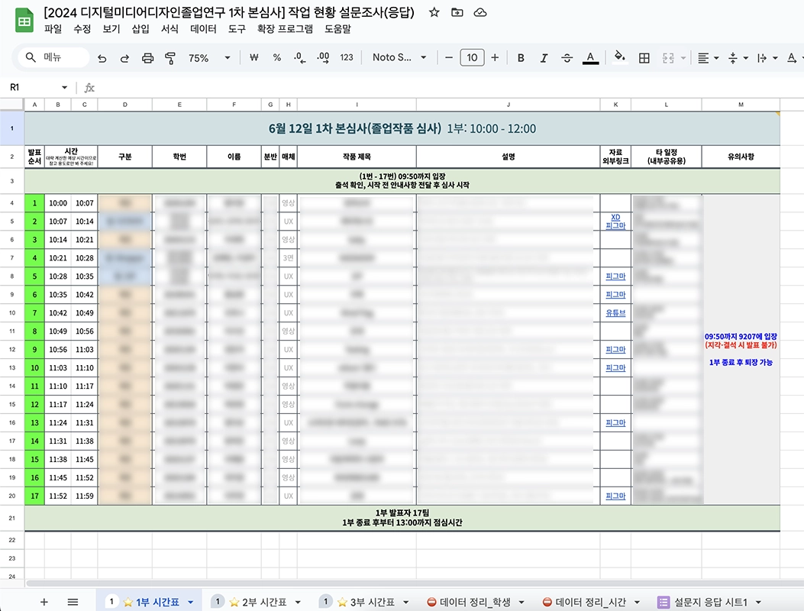The height and width of the screenshot is (611, 804).
Task: Click the redo arrow in the toolbar
Action: tap(124, 58)
